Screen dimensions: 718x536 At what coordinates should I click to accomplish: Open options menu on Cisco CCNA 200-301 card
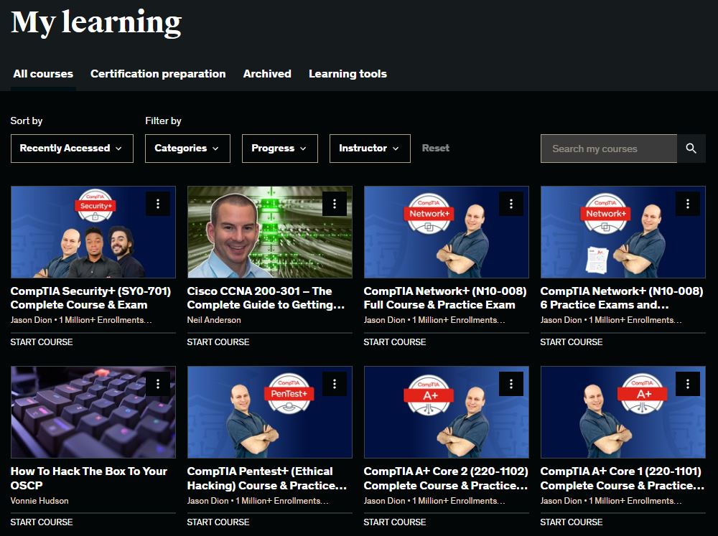click(335, 204)
